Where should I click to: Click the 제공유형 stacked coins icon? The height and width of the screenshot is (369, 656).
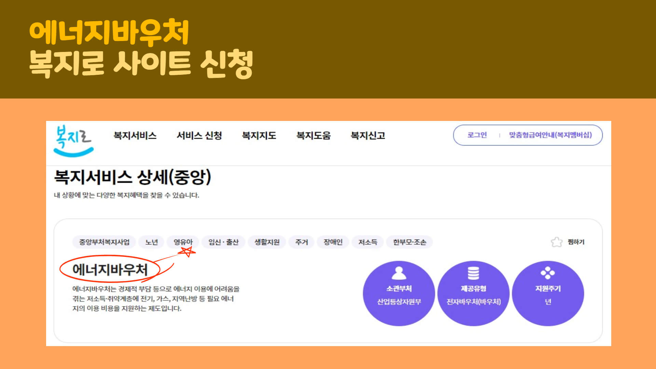tap(473, 273)
